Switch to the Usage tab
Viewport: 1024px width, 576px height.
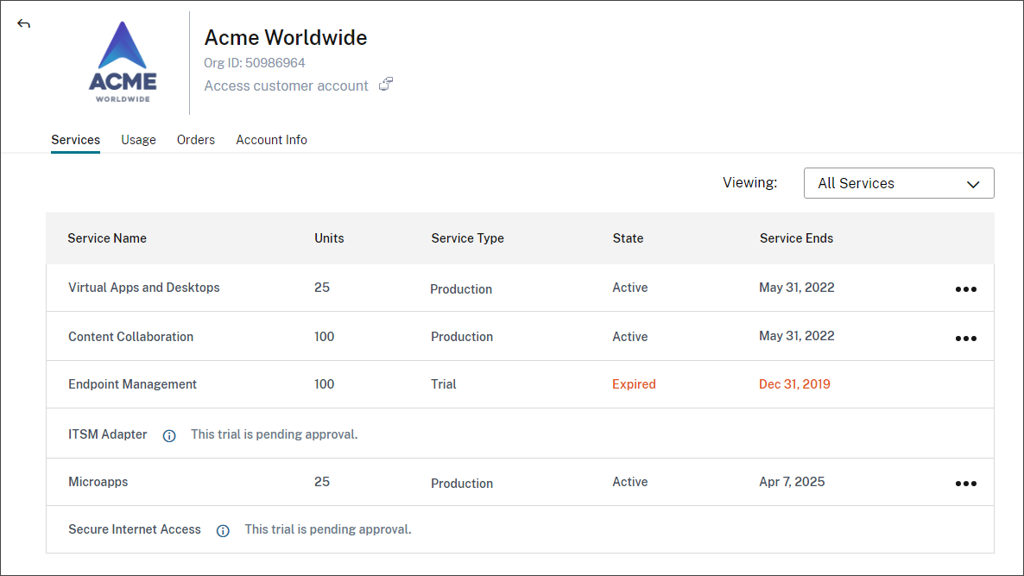(x=138, y=140)
